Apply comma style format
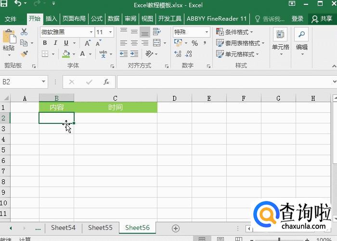The width and height of the screenshot is (337, 241). tap(205, 43)
